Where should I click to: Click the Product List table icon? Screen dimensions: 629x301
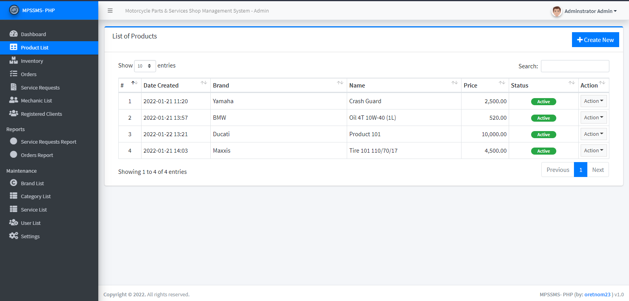pos(13,47)
